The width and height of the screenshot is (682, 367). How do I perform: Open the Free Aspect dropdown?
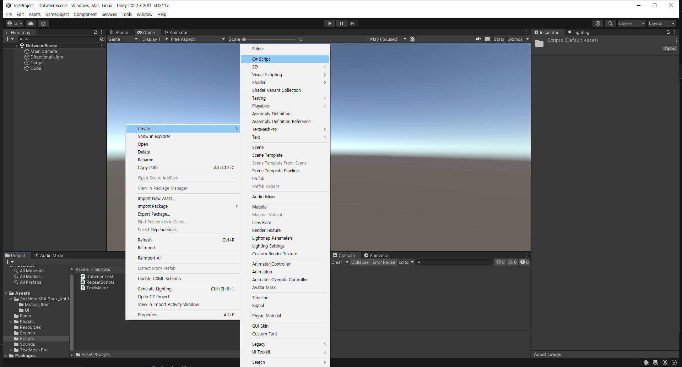[x=197, y=39]
